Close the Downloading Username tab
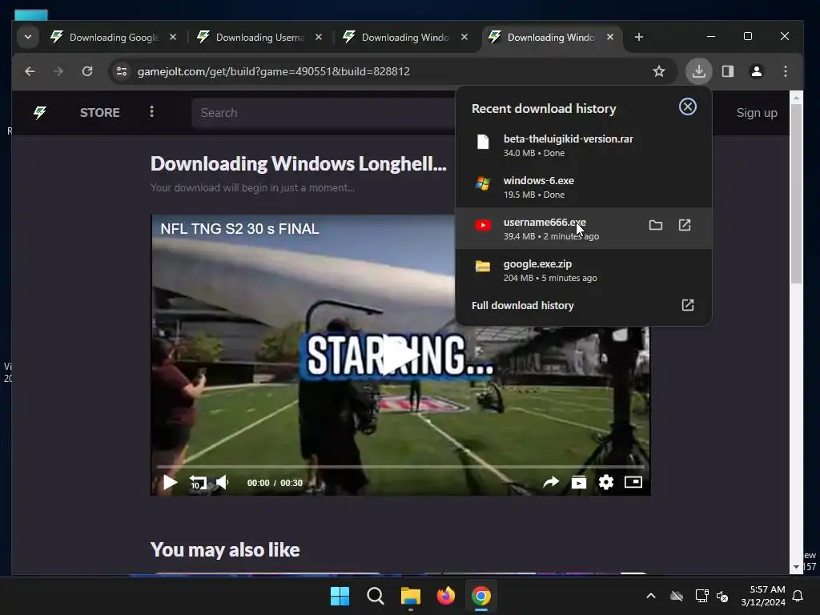The width and height of the screenshot is (820, 615). (319, 37)
